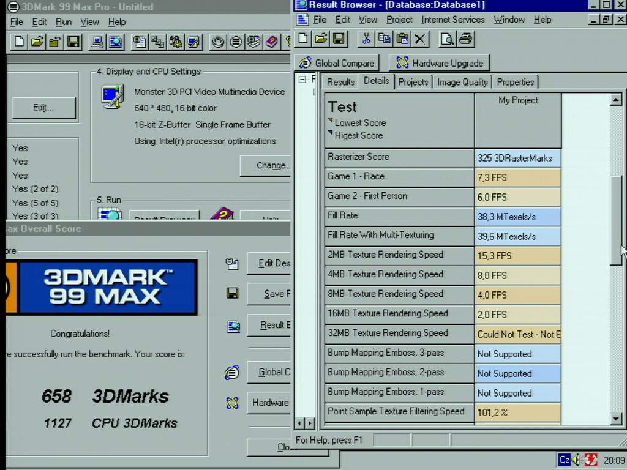
Task: Click the Cz keyboard language tray icon
Action: [x=564, y=460]
